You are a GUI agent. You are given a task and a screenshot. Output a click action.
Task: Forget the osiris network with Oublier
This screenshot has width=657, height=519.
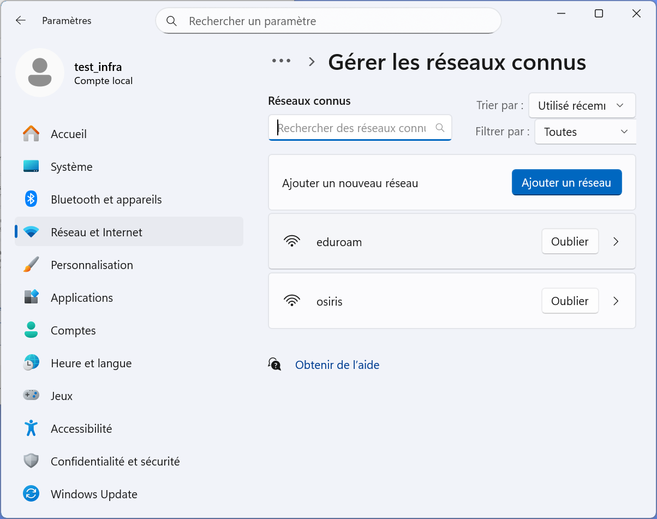click(570, 301)
